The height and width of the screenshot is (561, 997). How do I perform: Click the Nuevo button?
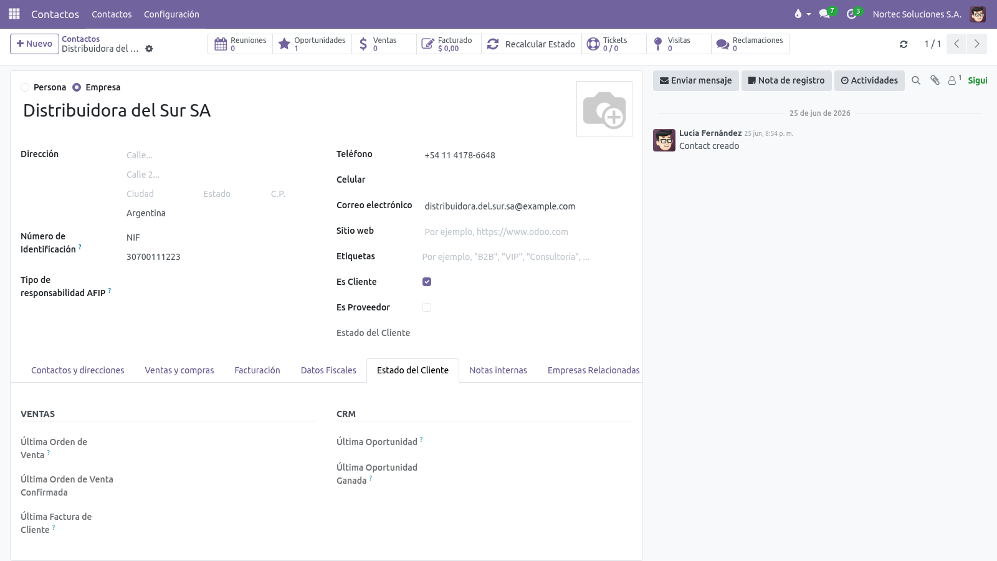pos(34,44)
